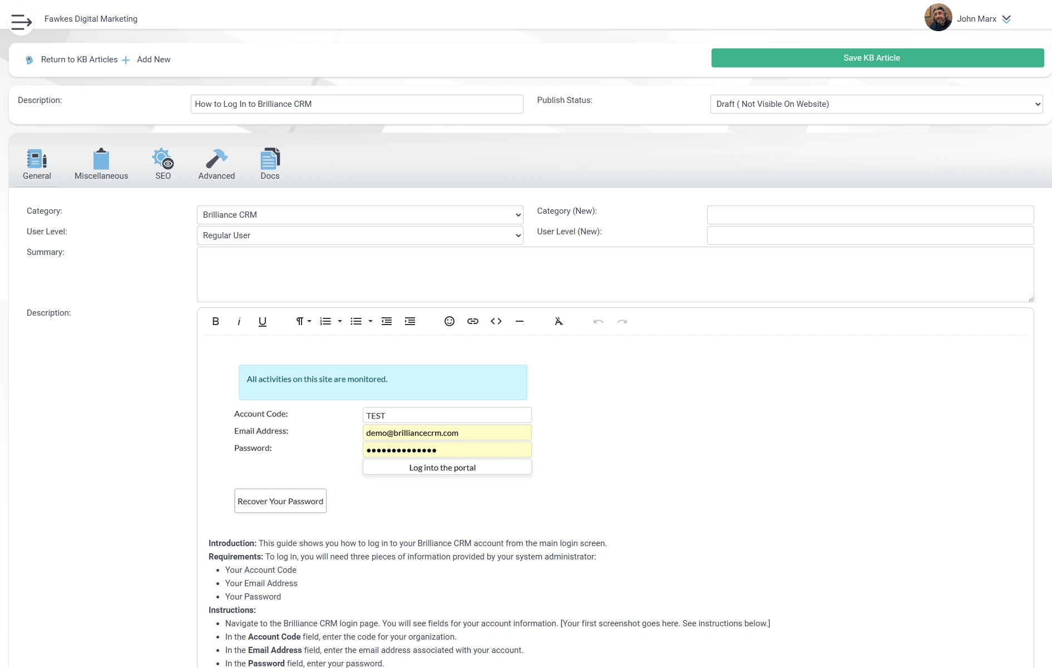Click John Marx profile avatar
The height and width of the screenshot is (668, 1052).
(938, 18)
